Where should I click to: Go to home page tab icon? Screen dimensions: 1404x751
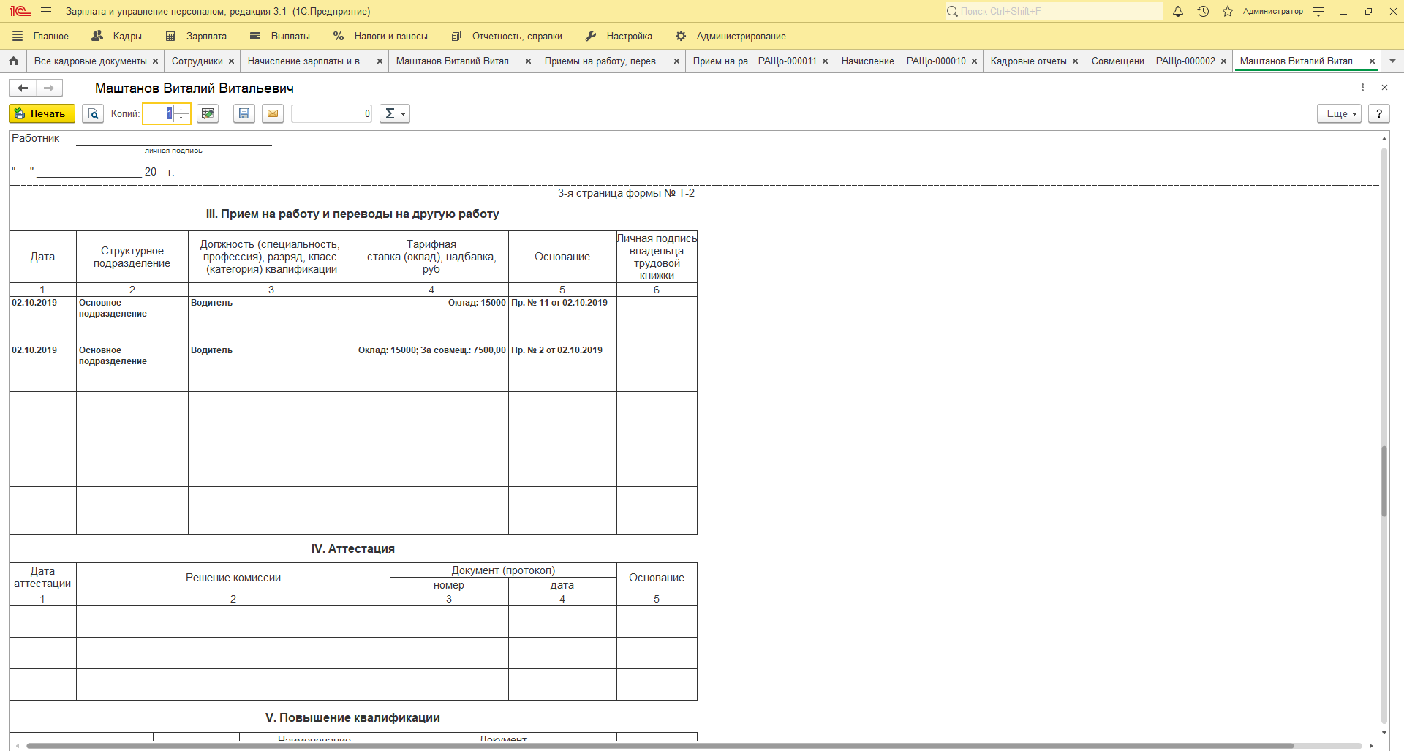coord(13,61)
